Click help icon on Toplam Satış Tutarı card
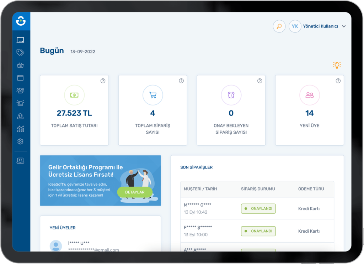 point(103,81)
